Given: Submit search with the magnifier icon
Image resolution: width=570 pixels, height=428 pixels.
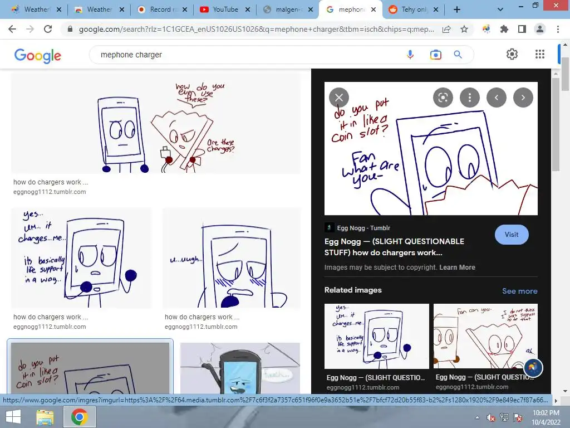Looking at the screenshot, I should point(458,55).
